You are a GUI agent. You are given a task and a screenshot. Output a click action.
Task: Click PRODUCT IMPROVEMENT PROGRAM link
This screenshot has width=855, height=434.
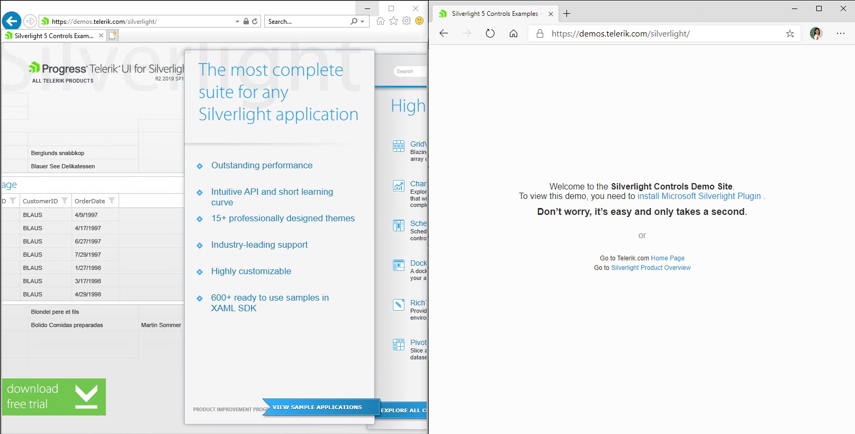click(x=231, y=410)
